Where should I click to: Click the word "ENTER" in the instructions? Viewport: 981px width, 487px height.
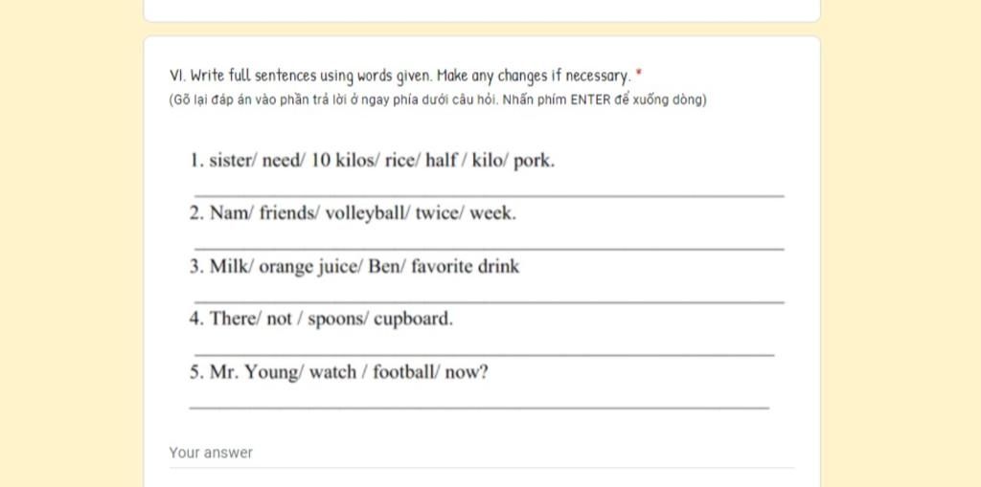click(590, 100)
